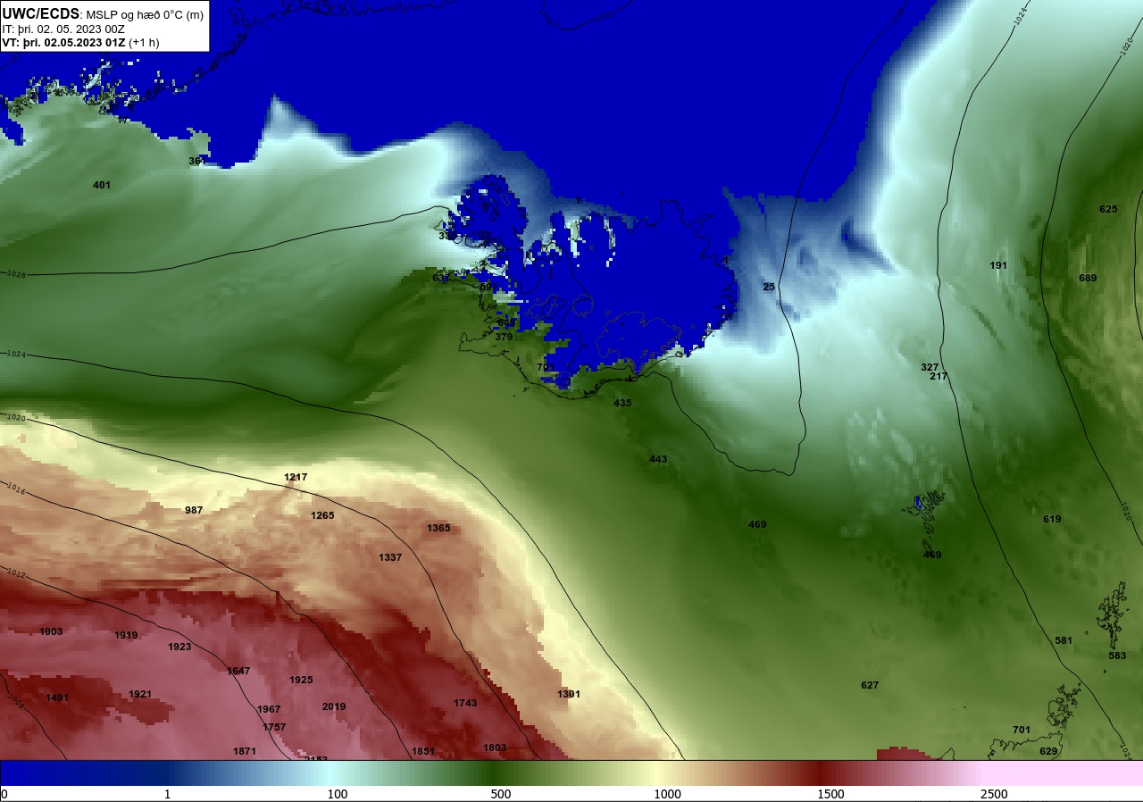Click the 689 height label
Image resolution: width=1143 pixels, height=802 pixels.
pyautogui.click(x=1088, y=278)
